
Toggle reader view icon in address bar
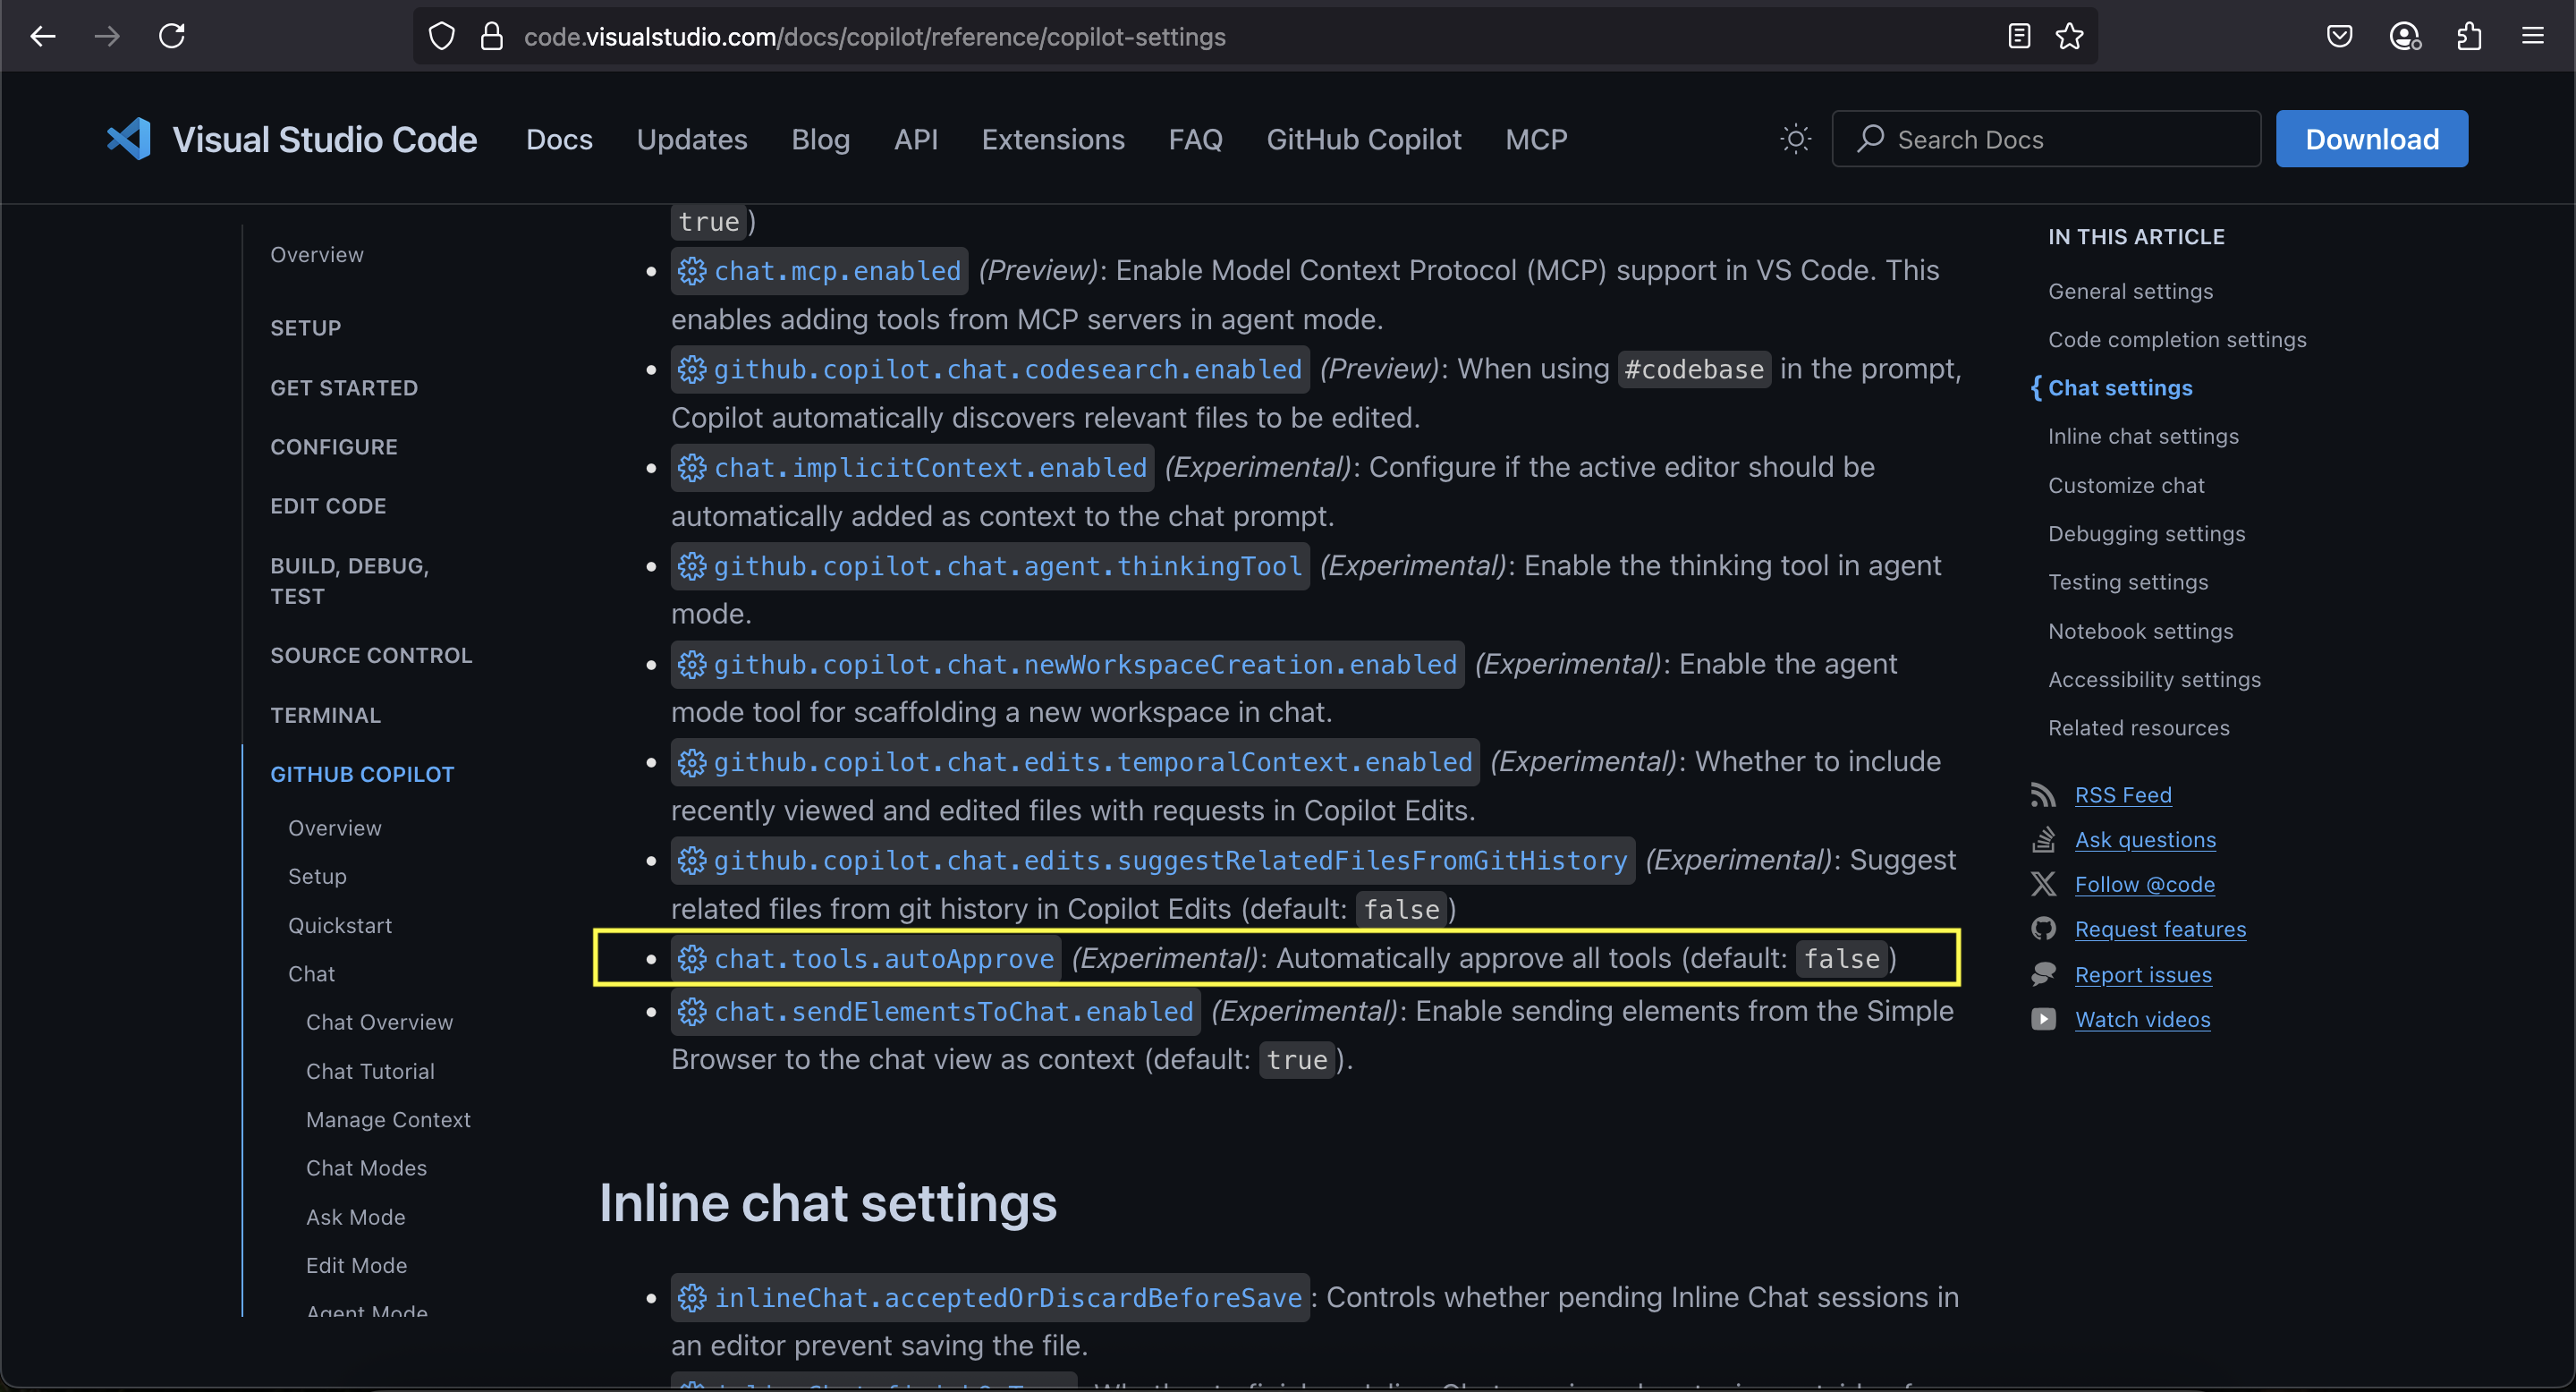click(x=2019, y=36)
